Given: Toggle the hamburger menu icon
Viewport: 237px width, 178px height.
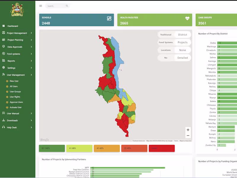Looking at the screenshot, I should 41,6.
